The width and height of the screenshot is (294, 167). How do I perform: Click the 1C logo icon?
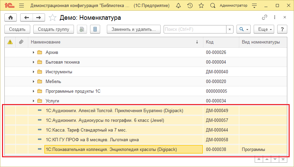(x=9, y=6)
